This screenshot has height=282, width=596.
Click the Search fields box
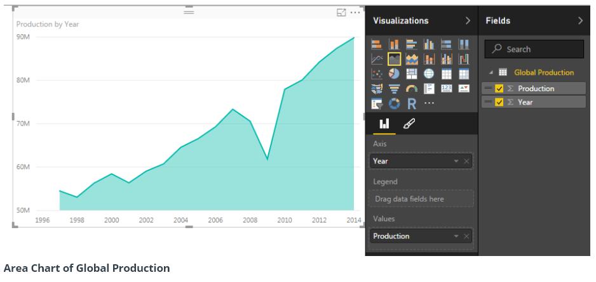534,49
